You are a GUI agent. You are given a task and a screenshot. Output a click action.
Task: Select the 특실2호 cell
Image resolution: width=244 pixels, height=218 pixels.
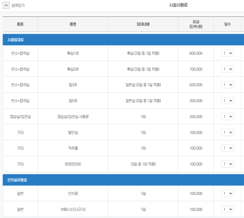coord(73,69)
